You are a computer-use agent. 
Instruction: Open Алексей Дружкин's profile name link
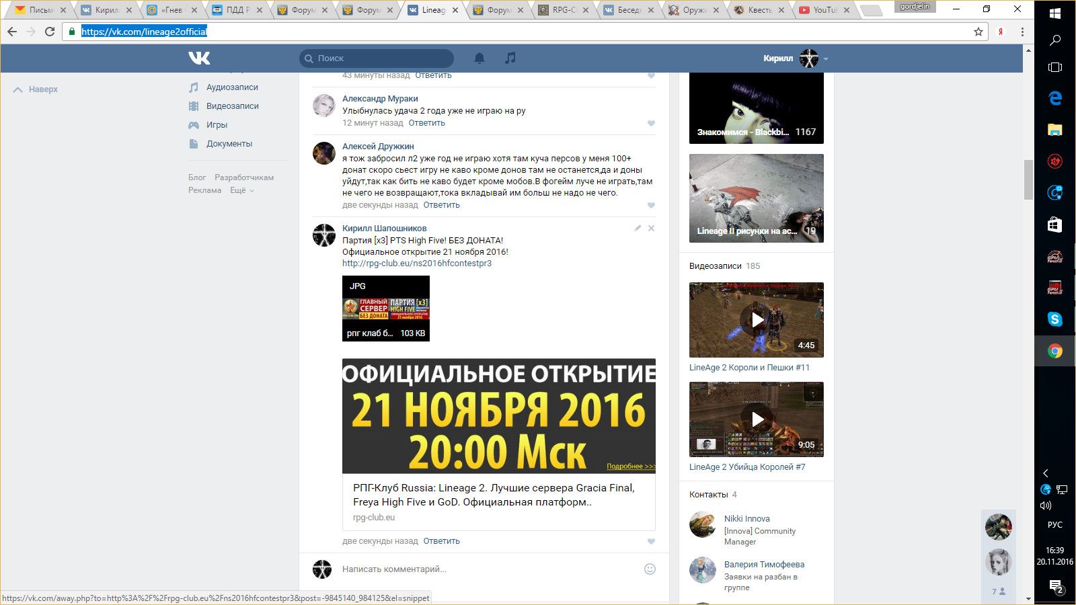pyautogui.click(x=378, y=147)
